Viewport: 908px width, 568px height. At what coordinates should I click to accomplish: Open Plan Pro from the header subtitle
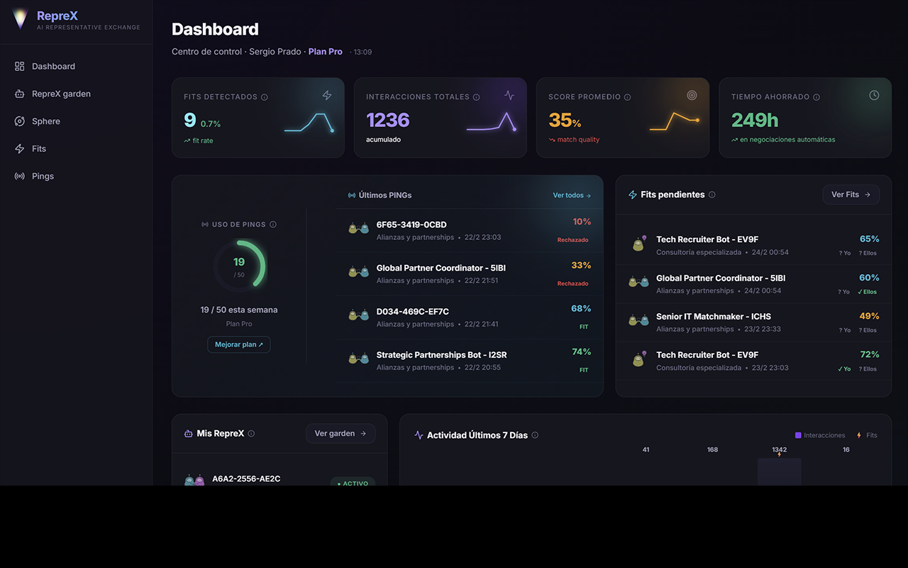[x=325, y=51]
